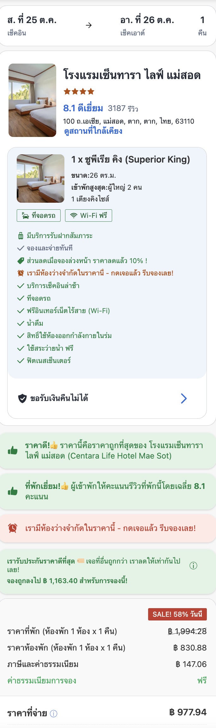The image size is (216, 728).
Task: Tap the arrow between check-in and check-out dates
Action: pyautogui.click(x=89, y=25)
